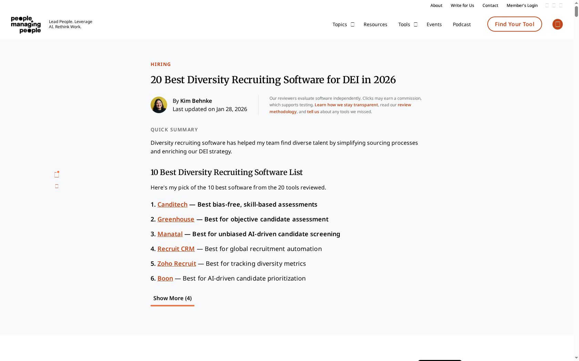The image size is (579, 361).
Task: Click 'Best for unbiased AI-driven candidate screening' text
Action: (x=266, y=234)
